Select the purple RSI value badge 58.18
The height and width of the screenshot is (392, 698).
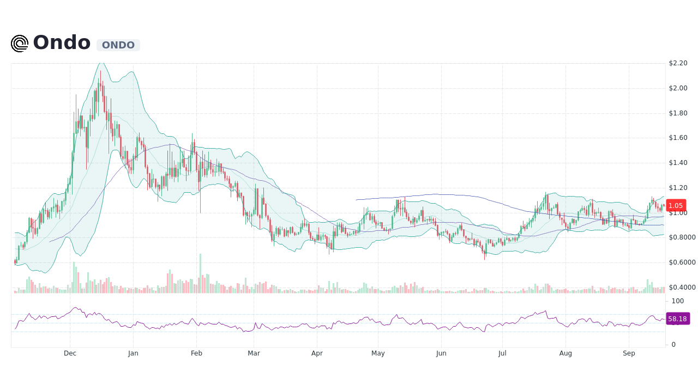[x=677, y=319]
